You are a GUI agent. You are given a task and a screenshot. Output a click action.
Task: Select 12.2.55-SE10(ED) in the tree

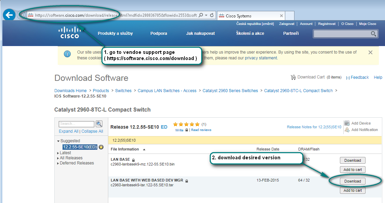click(80, 147)
